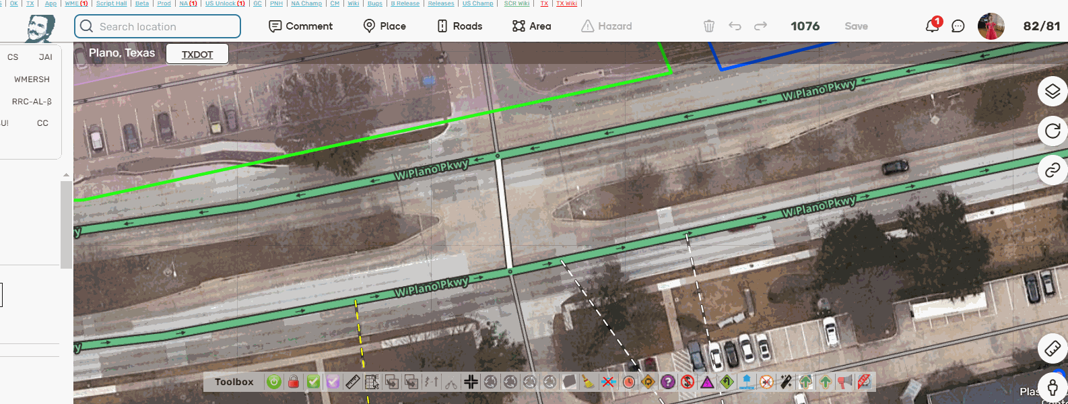
Task: Open the red TX Wiki link
Action: (566, 3)
